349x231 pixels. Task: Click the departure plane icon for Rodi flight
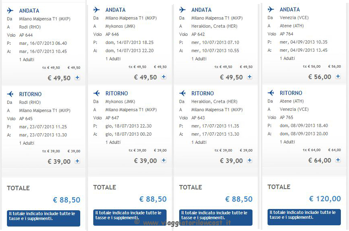pyautogui.click(x=10, y=11)
